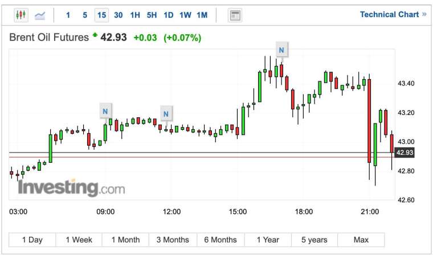The image size is (433, 255).
Task: Click the large red candle at 21:00
Action: click(369, 121)
